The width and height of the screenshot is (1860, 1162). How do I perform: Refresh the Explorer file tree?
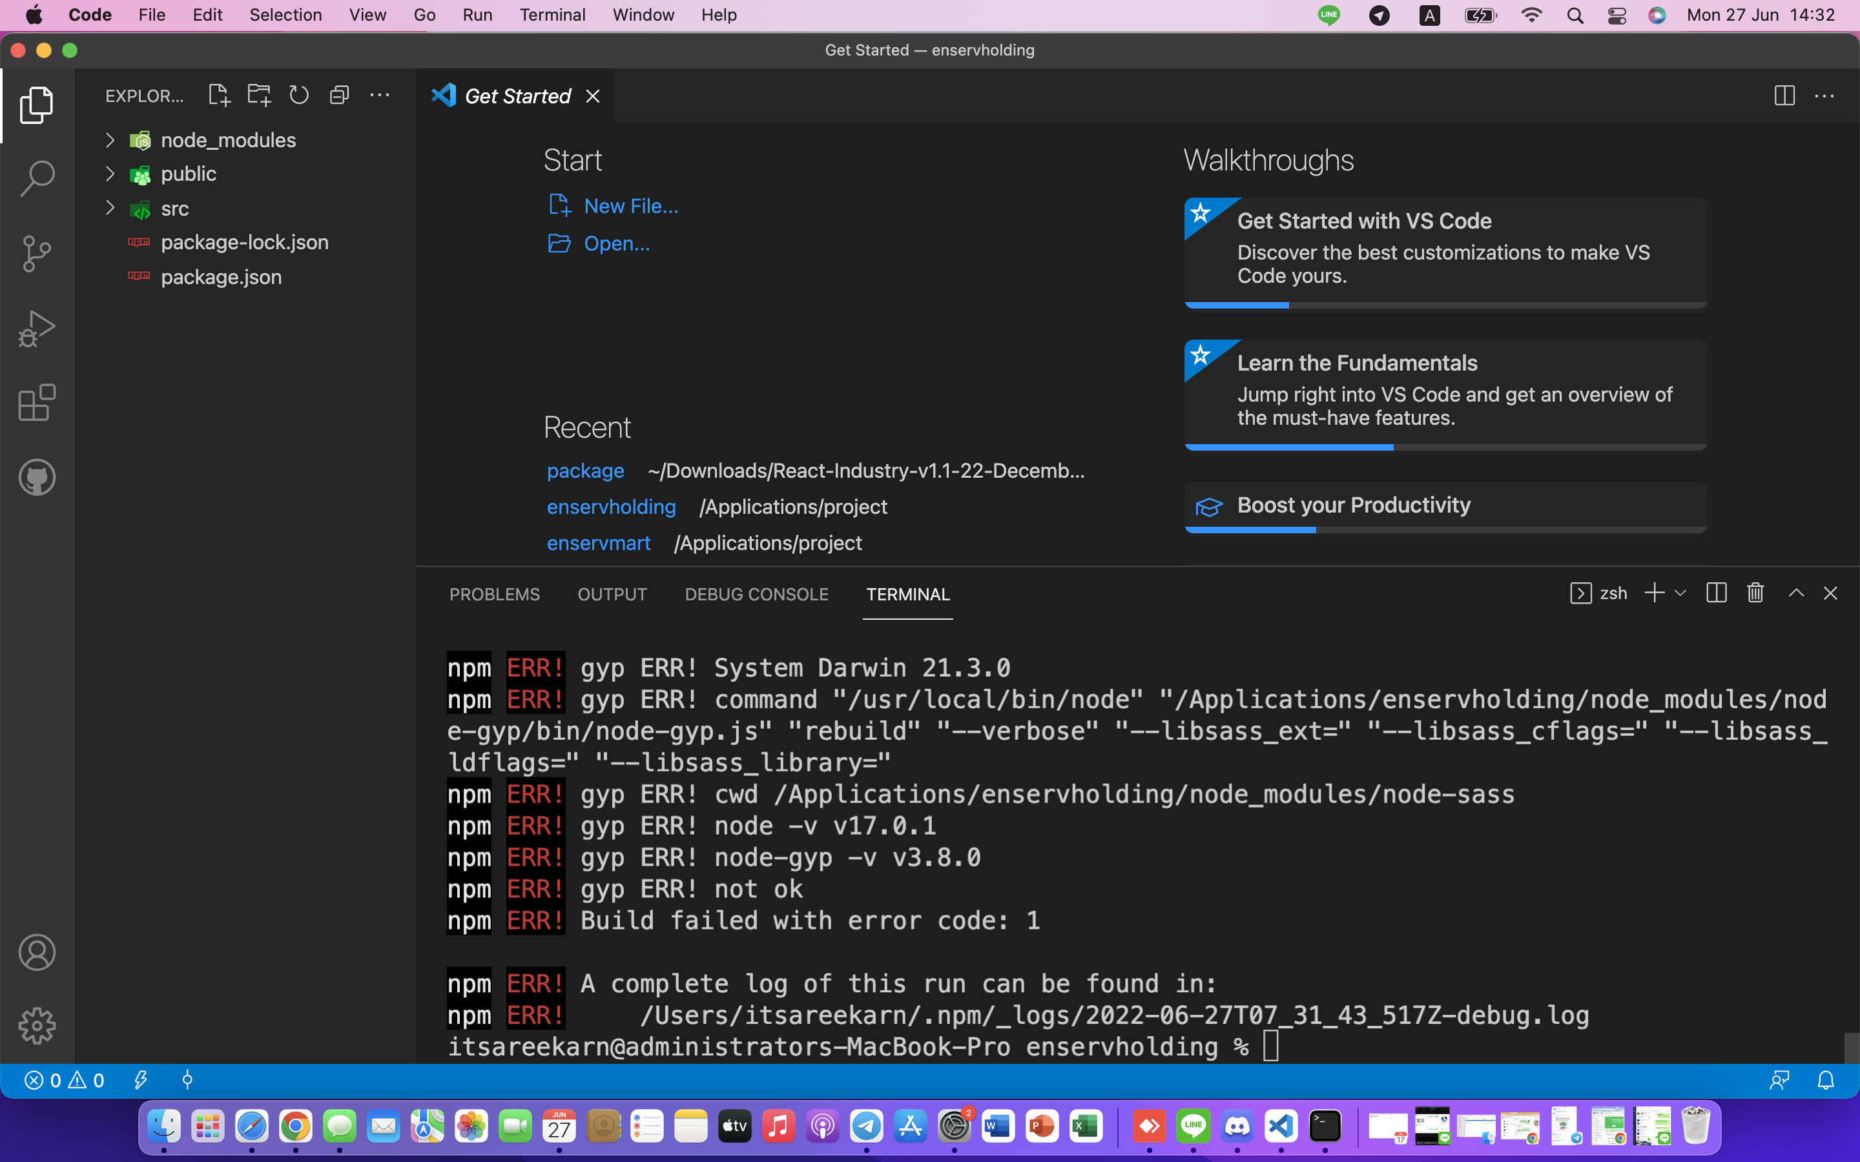tap(299, 96)
